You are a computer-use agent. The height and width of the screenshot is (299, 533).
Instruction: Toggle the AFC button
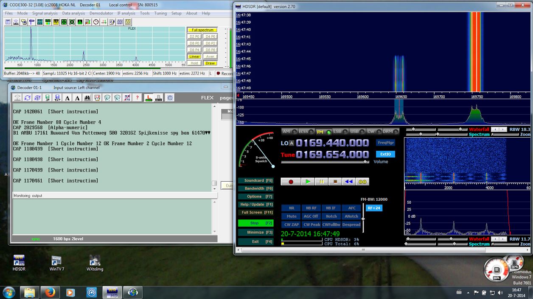pos(352,208)
